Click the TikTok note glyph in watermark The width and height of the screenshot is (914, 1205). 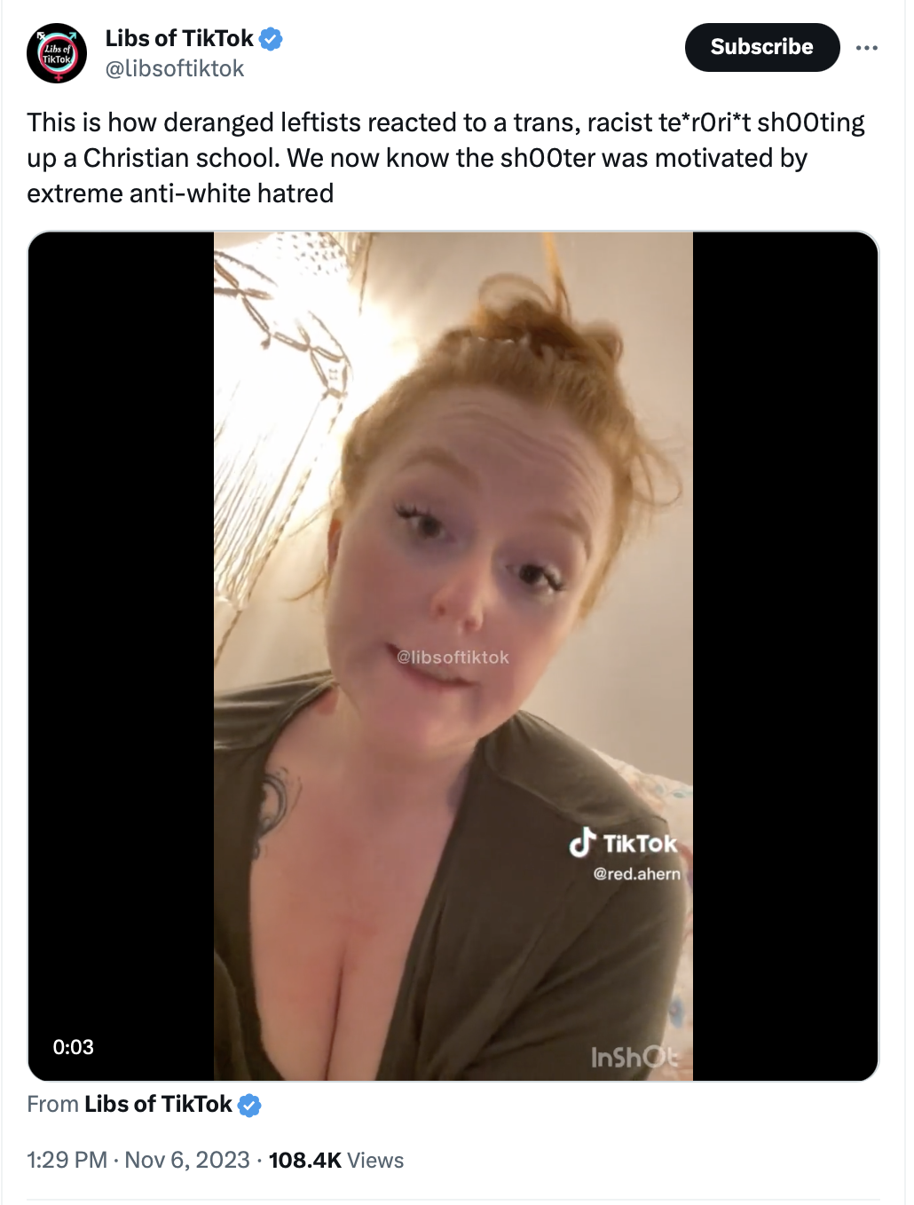(582, 843)
